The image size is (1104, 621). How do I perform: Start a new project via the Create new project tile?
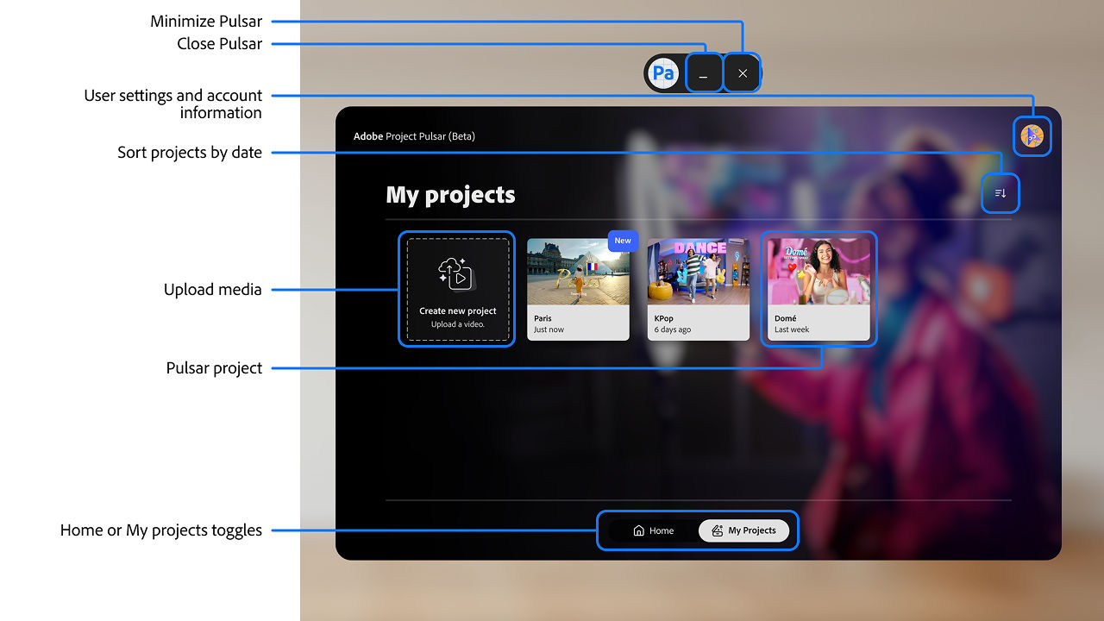[456, 289]
